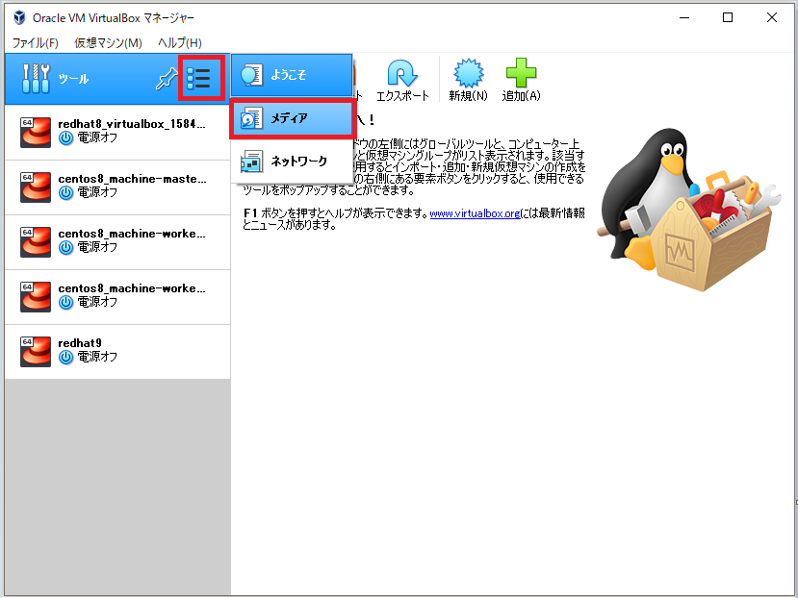Select ようこそ in the popup menu
Viewport: 798px width, 598px height.
click(x=292, y=75)
